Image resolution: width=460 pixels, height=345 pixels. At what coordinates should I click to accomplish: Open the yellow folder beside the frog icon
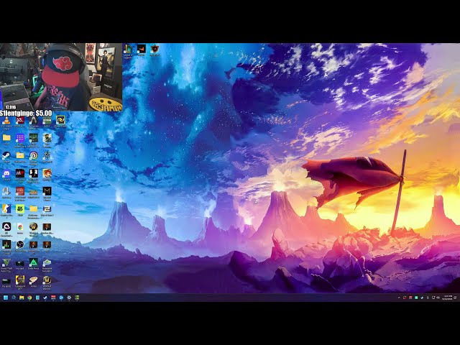(34, 209)
